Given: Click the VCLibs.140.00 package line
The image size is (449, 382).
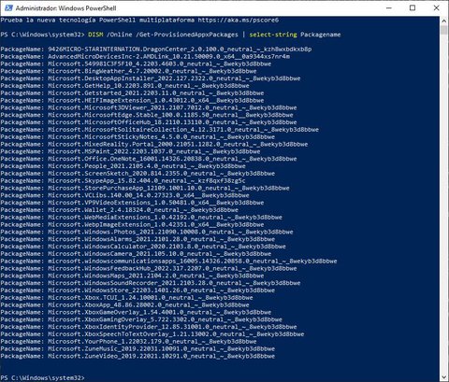Looking at the screenshot, I should (x=124, y=195).
